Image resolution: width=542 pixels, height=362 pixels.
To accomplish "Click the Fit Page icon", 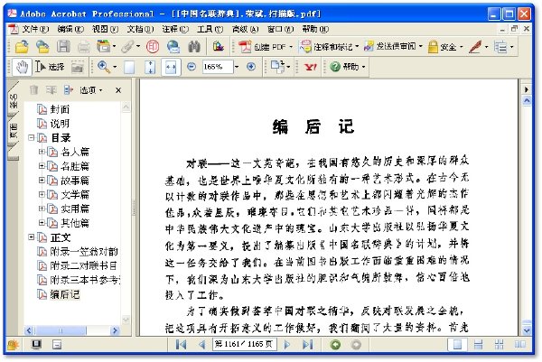I will coord(150,67).
